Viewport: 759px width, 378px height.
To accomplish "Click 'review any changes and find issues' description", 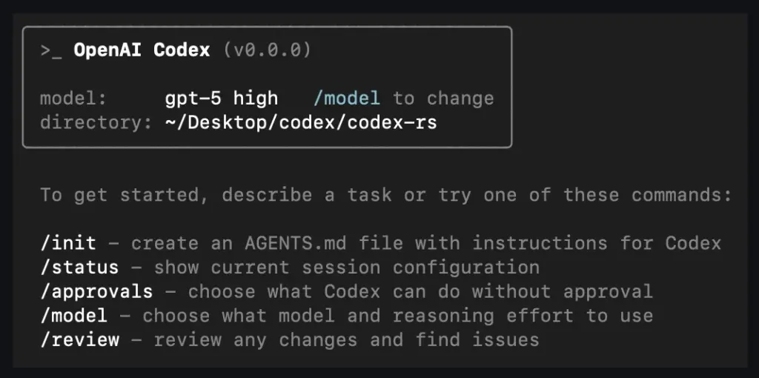I will [x=346, y=339].
